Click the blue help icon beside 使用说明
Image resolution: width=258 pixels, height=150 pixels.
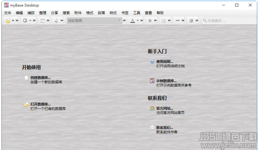[x=152, y=61]
